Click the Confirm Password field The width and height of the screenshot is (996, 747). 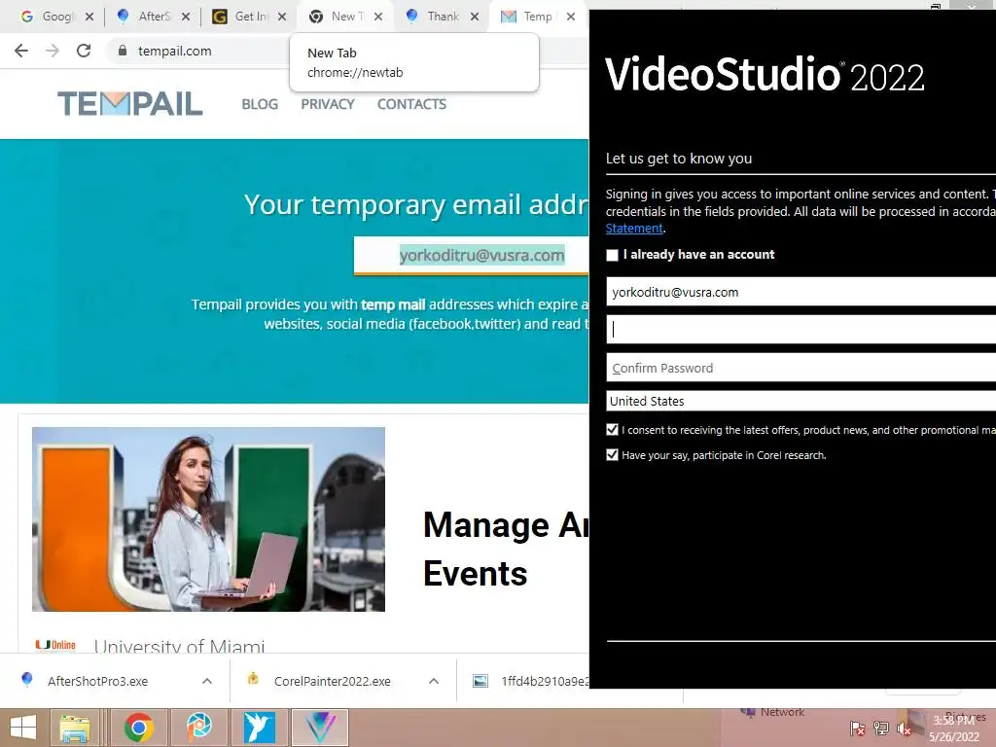[x=800, y=368]
